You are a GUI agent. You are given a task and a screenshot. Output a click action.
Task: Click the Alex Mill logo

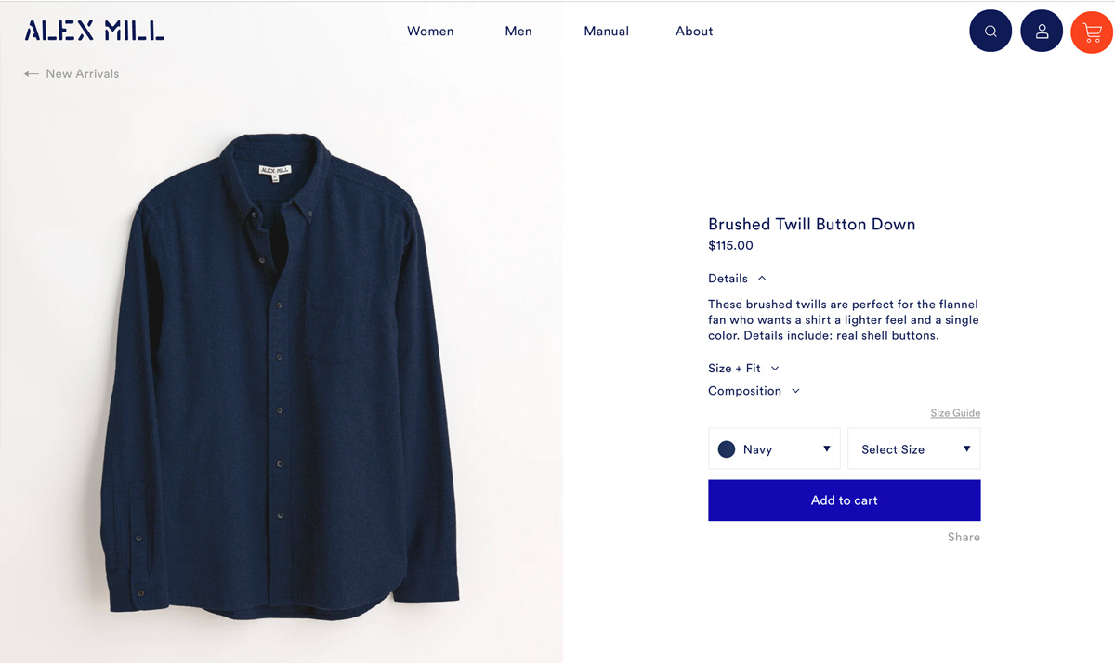click(x=95, y=32)
